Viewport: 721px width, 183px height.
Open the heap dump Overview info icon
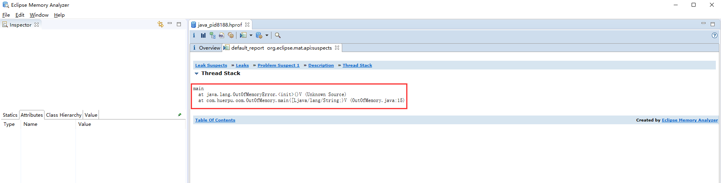194,35
